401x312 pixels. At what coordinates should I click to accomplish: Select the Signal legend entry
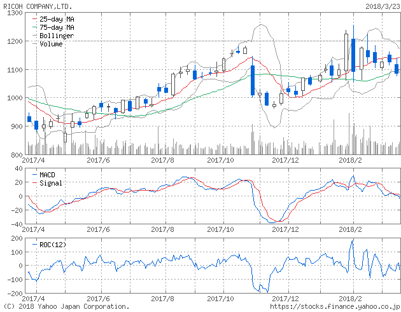pos(52,182)
